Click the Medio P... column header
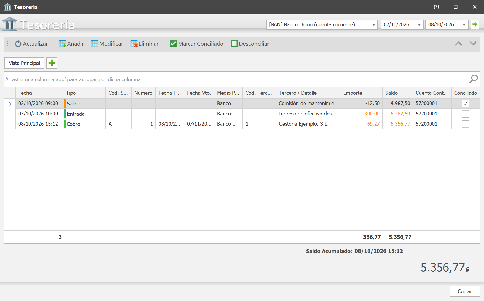 pyautogui.click(x=228, y=93)
